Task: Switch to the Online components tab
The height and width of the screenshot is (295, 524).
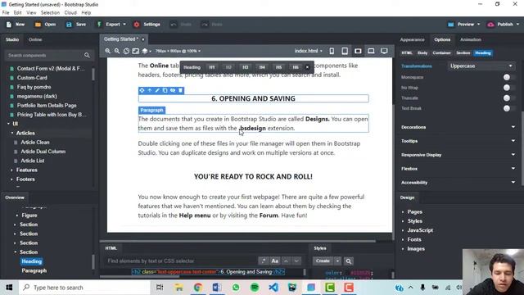Action: click(x=35, y=39)
